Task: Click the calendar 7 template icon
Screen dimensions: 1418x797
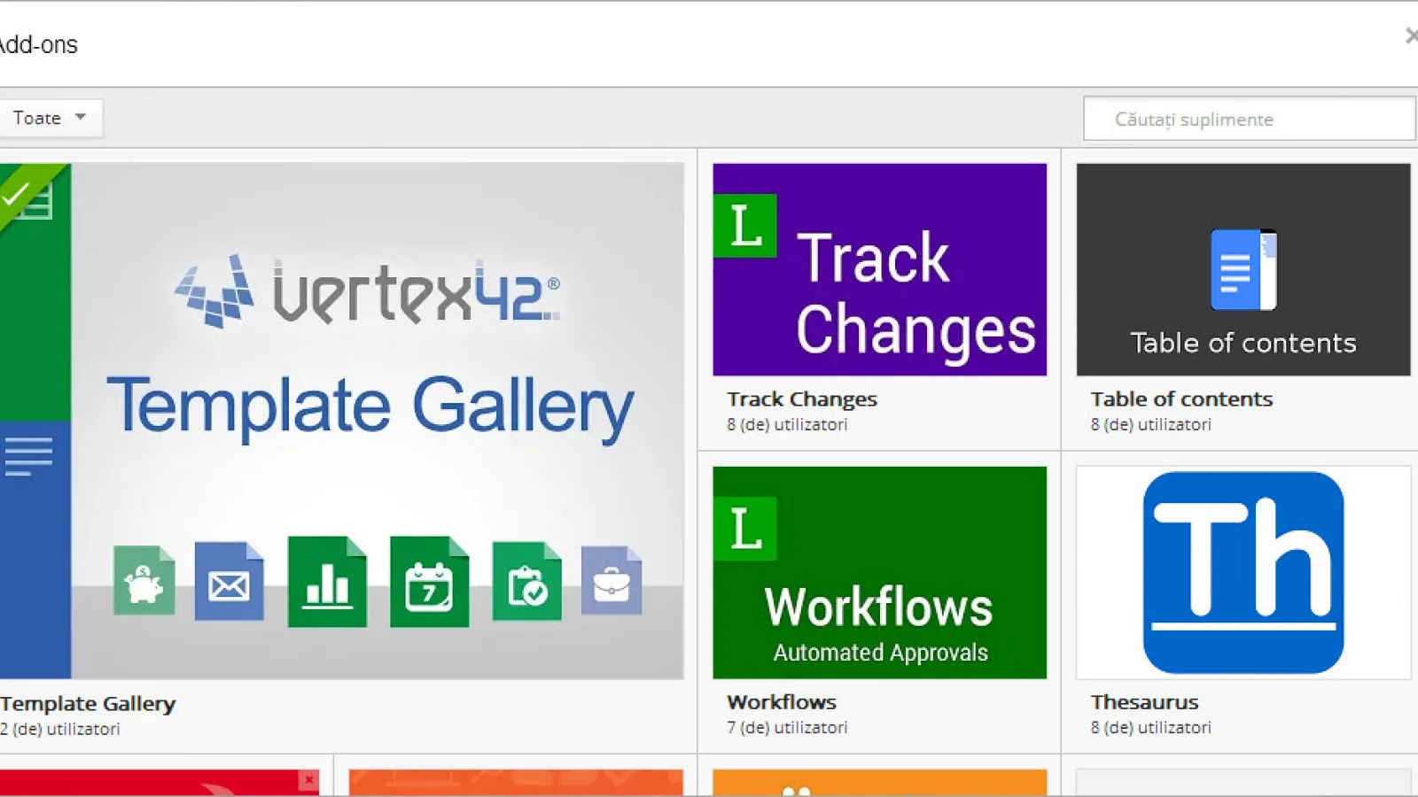Action: 429,582
